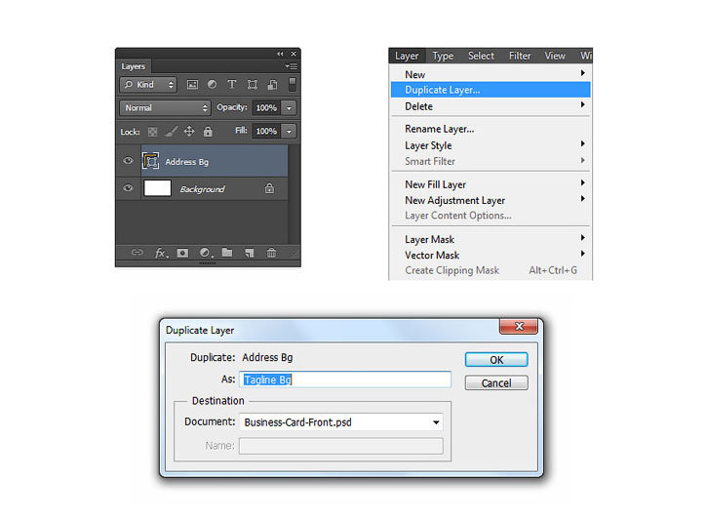Viewport: 707px width, 520px height.
Task: Open the View menu
Action: pyautogui.click(x=555, y=56)
